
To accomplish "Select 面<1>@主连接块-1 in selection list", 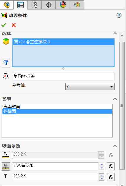I will [63, 42].
